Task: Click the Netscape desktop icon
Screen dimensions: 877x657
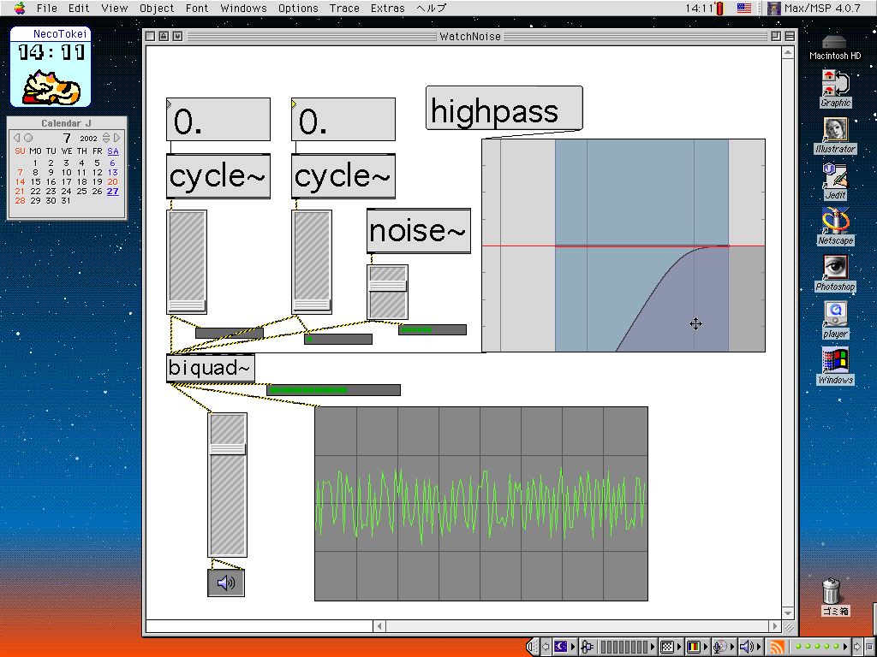Action: pos(835,222)
